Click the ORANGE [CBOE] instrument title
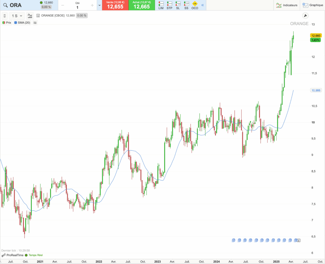 pyautogui.click(x=53, y=16)
